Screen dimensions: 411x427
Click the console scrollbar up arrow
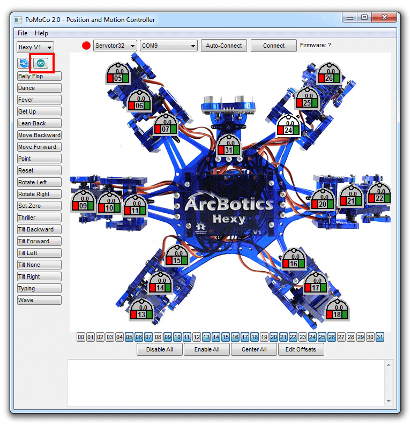388,365
